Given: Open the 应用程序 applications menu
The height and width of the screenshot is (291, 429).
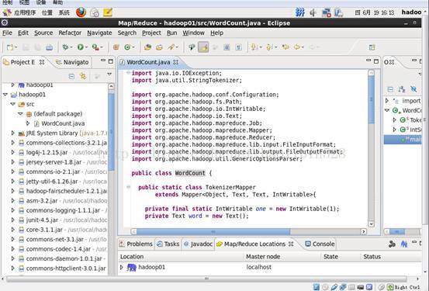Looking at the screenshot, I should click(x=25, y=12).
